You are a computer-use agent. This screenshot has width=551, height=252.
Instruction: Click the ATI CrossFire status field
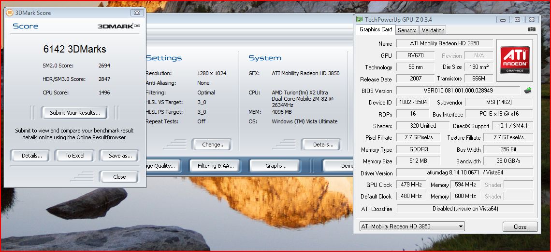pos(464,209)
